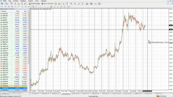This screenshot has width=173, height=97.
Task: Switch to the Тиковый график tab
Action: pos(16,93)
